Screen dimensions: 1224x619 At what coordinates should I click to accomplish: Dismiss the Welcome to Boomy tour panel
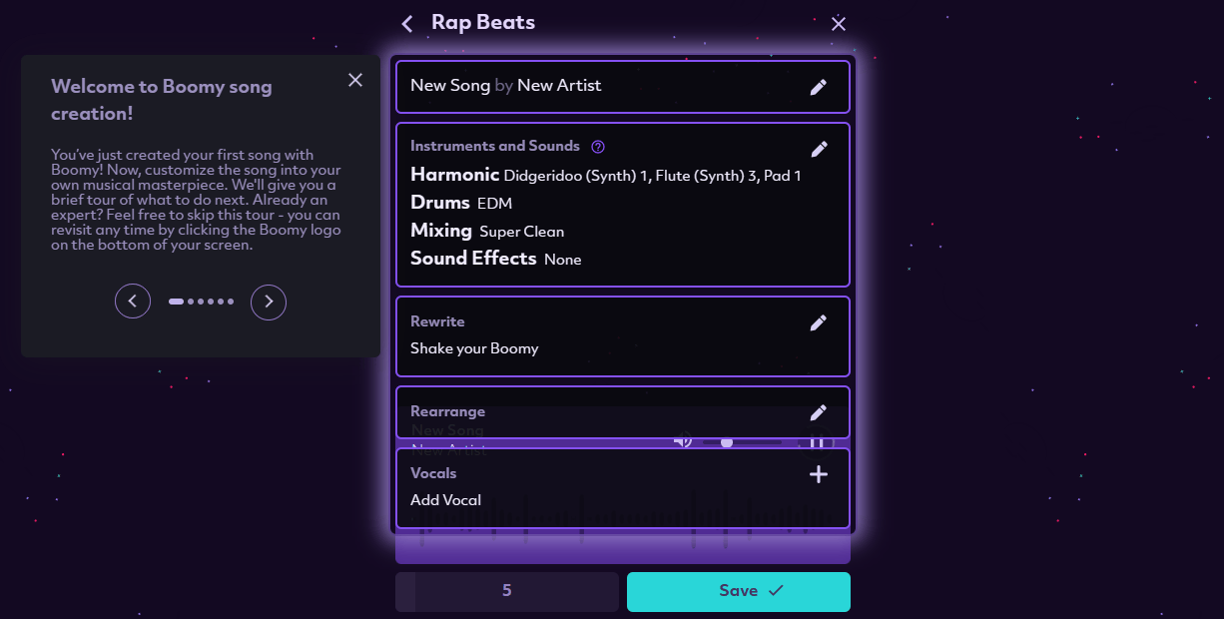pyautogui.click(x=355, y=80)
